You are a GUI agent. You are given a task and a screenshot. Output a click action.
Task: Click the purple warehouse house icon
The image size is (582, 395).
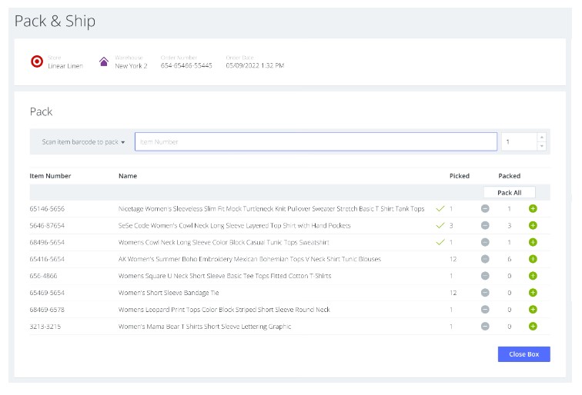104,61
